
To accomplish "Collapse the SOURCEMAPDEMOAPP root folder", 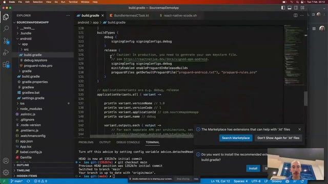I will (x=43, y=22).
